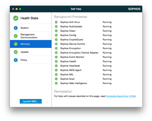This screenshot has height=121, width=152.
Task: Click the Policy blue info icon
Action: [16, 60]
